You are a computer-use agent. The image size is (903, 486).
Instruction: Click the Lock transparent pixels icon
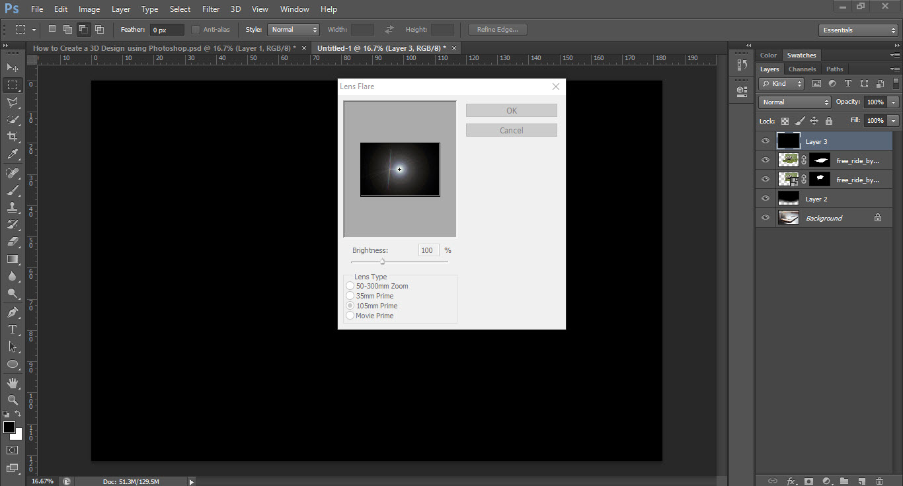(785, 121)
